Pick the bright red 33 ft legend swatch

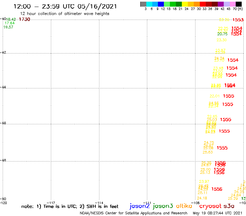(203, 4)
